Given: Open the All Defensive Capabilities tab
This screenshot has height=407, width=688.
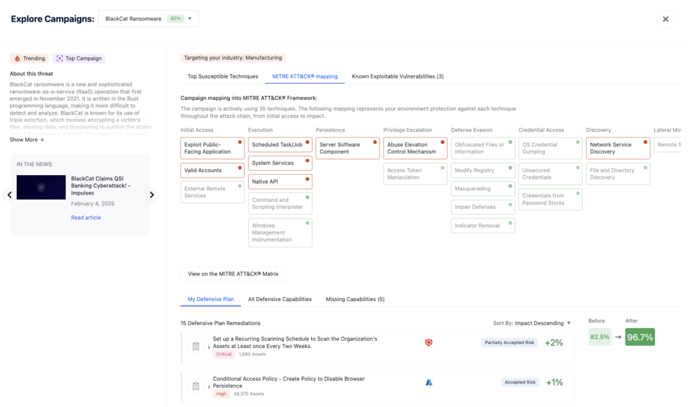Looking at the screenshot, I should 279,299.
